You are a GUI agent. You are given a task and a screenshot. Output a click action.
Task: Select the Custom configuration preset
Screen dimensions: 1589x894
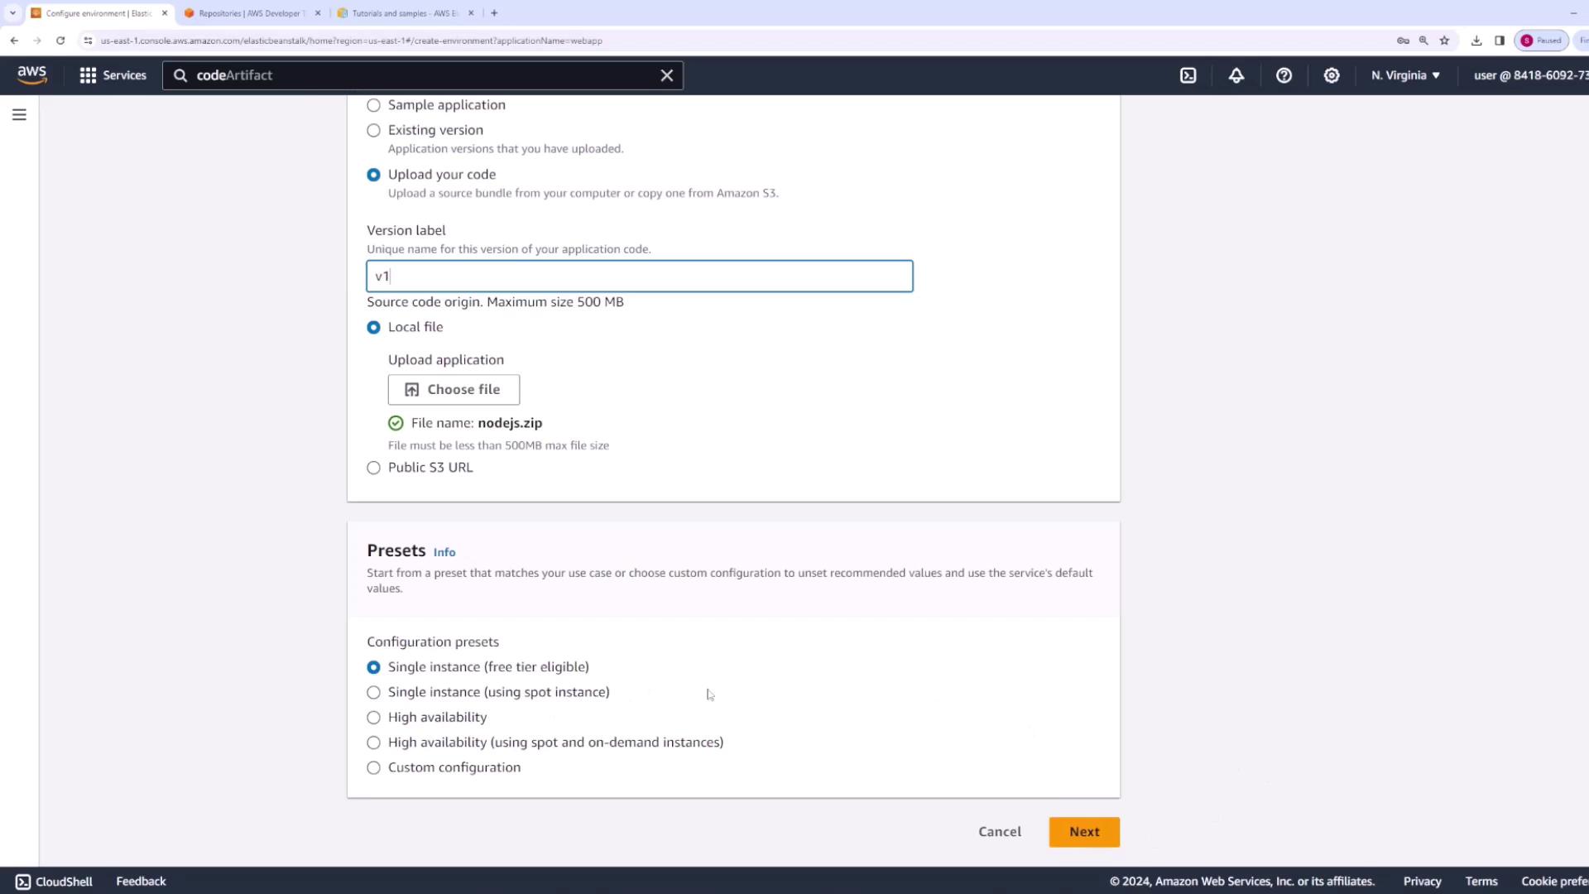(374, 768)
